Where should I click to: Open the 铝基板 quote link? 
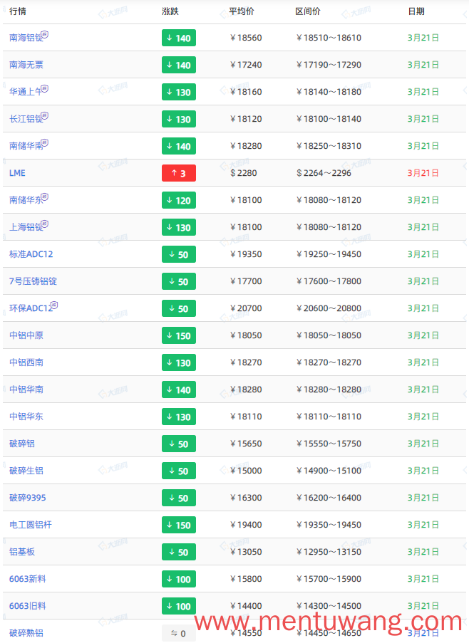[22, 552]
